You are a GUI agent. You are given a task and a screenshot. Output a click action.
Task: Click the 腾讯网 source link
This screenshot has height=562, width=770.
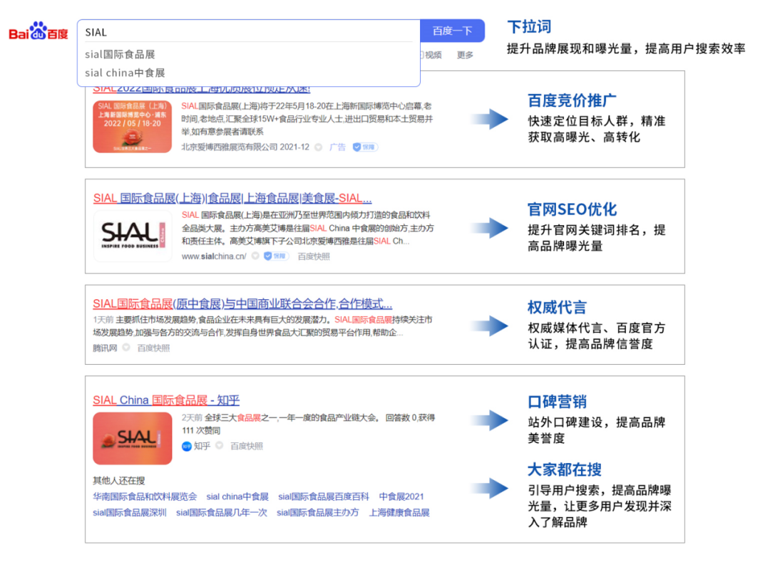[105, 348]
